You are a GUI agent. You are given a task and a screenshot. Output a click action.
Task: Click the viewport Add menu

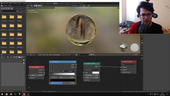(46, 8)
